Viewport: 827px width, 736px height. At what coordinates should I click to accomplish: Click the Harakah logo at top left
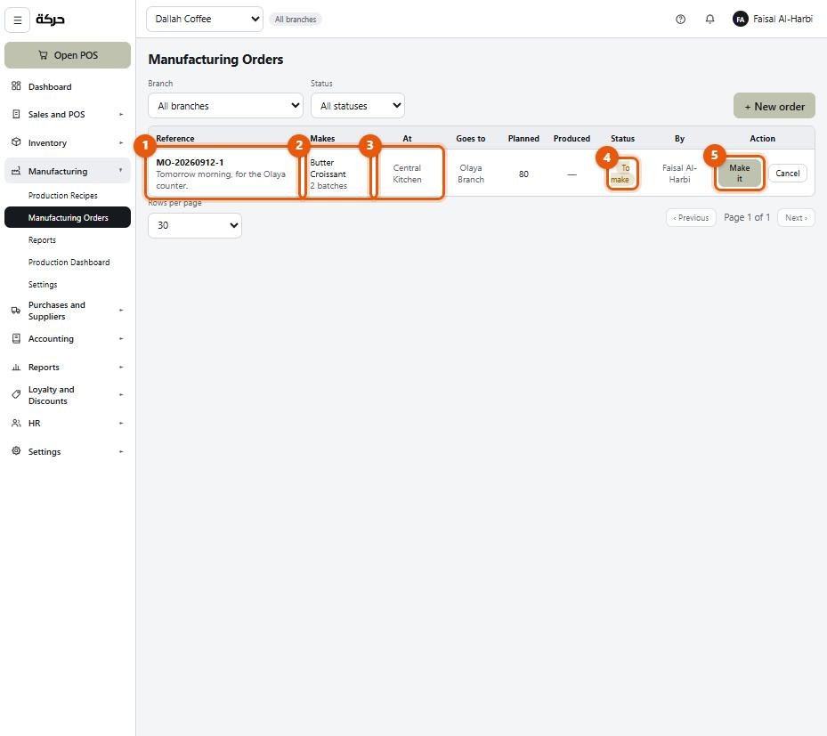point(50,20)
